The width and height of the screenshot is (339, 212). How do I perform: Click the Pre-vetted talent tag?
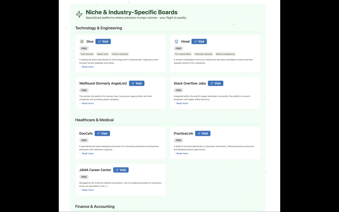183,54
